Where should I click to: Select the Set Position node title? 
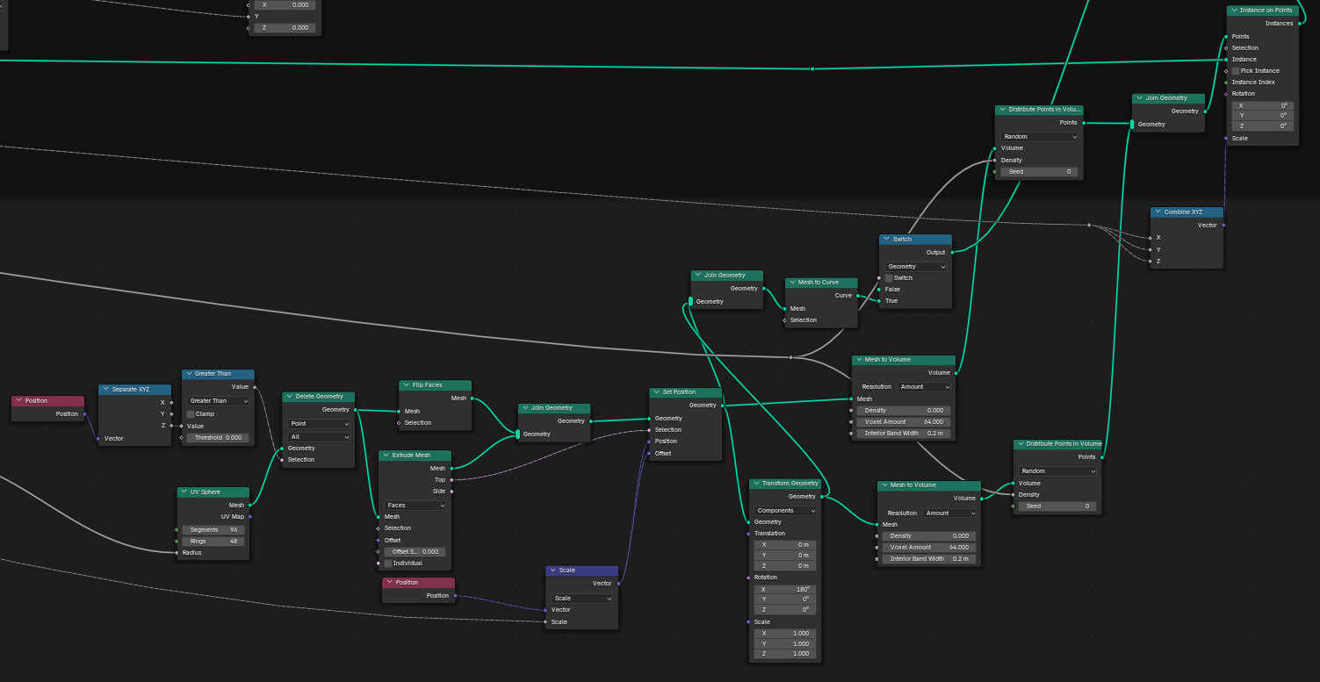679,392
